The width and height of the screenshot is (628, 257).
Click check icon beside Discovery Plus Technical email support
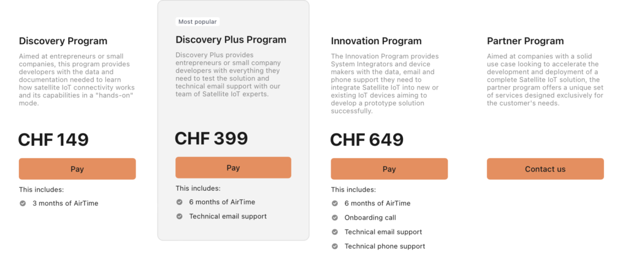point(180,217)
